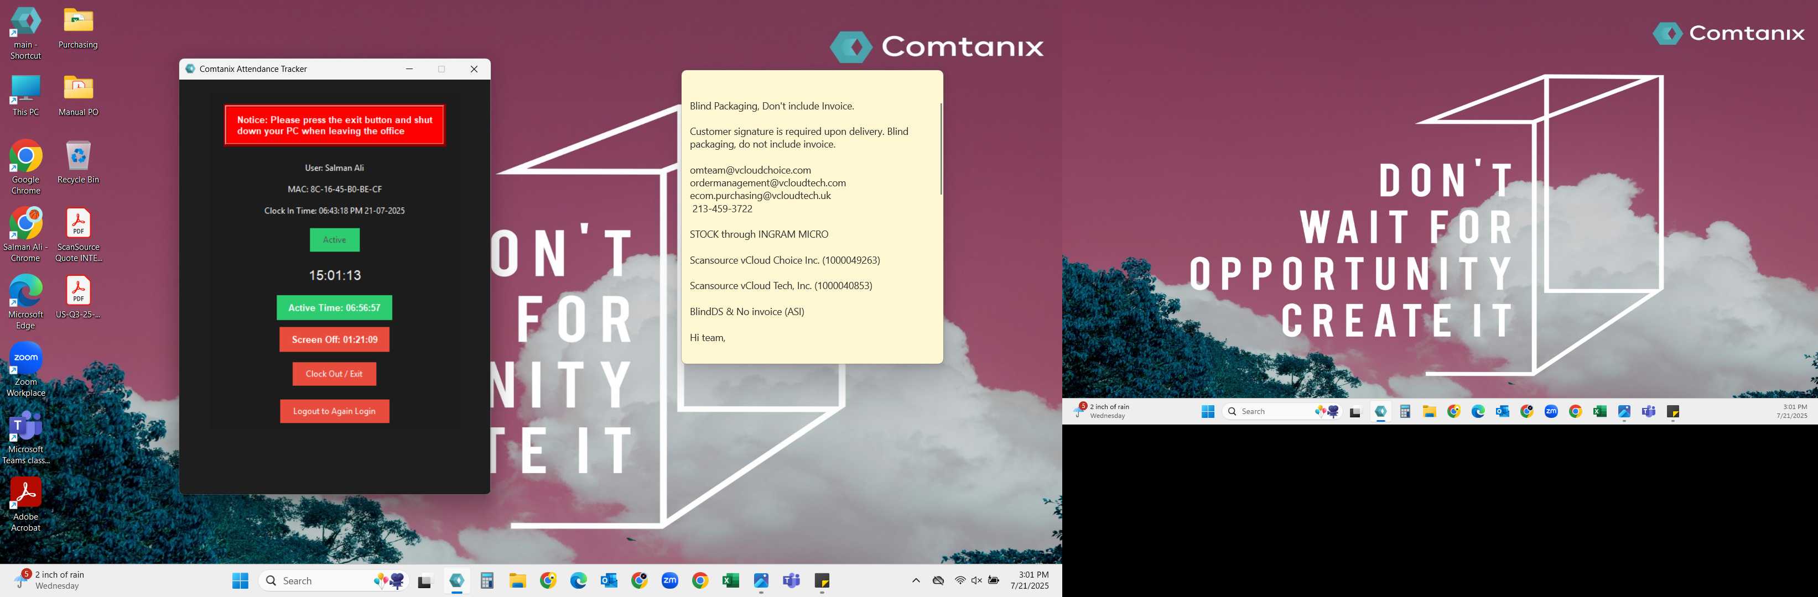Select the Microsoft Teams classic desktop shortcut
This screenshot has width=1818, height=597.
click(x=25, y=438)
